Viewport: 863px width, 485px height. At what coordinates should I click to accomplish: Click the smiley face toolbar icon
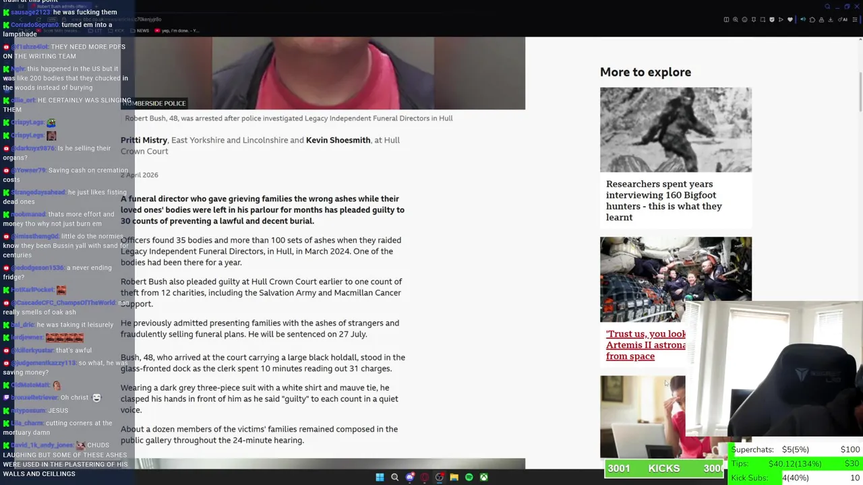coord(744,20)
